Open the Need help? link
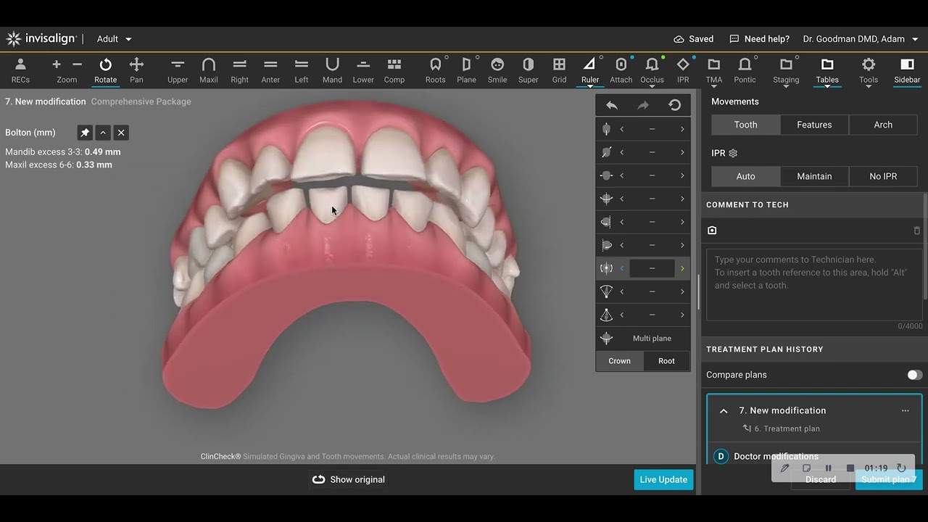Viewport: 928px width, 522px height. [759, 39]
